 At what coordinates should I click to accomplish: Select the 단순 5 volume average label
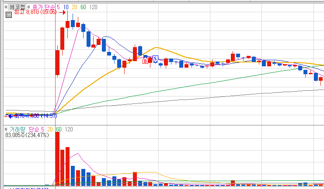(36, 129)
